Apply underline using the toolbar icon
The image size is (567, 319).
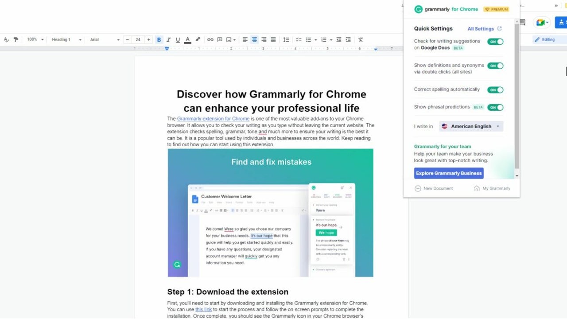tap(178, 40)
